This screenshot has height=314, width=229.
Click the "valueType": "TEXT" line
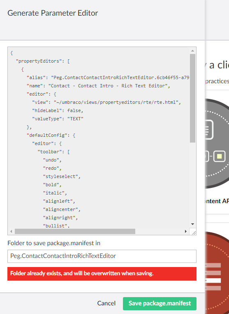click(58, 119)
